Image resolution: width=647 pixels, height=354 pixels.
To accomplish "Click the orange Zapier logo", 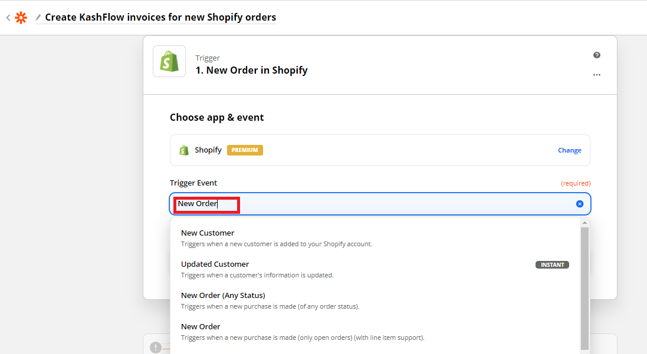I will (21, 18).
